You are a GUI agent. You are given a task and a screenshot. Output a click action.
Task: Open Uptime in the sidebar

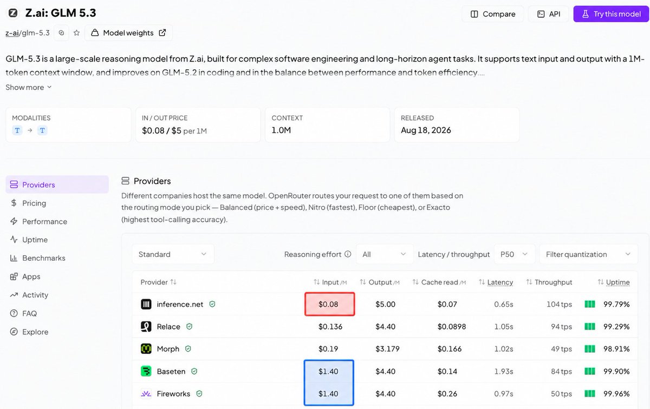[x=29, y=240]
